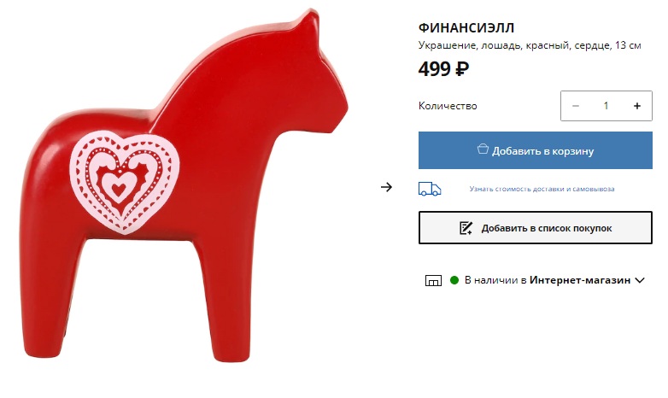The width and height of the screenshot is (668, 398).
Task: Click the red horse product image
Action: point(184,186)
